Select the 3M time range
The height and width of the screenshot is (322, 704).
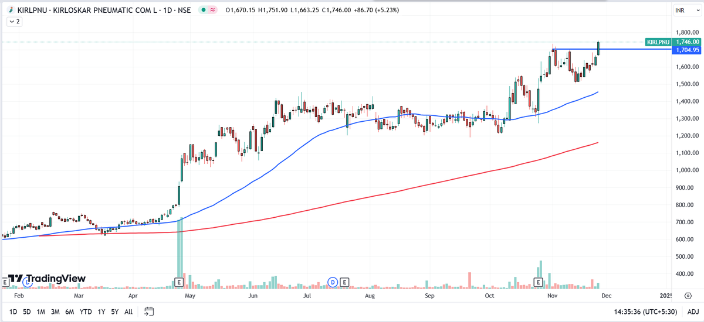coord(55,311)
